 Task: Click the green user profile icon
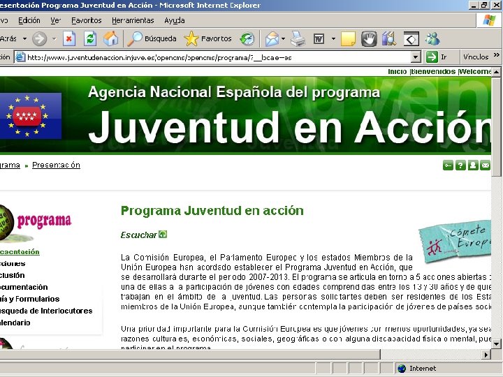pos(473,165)
